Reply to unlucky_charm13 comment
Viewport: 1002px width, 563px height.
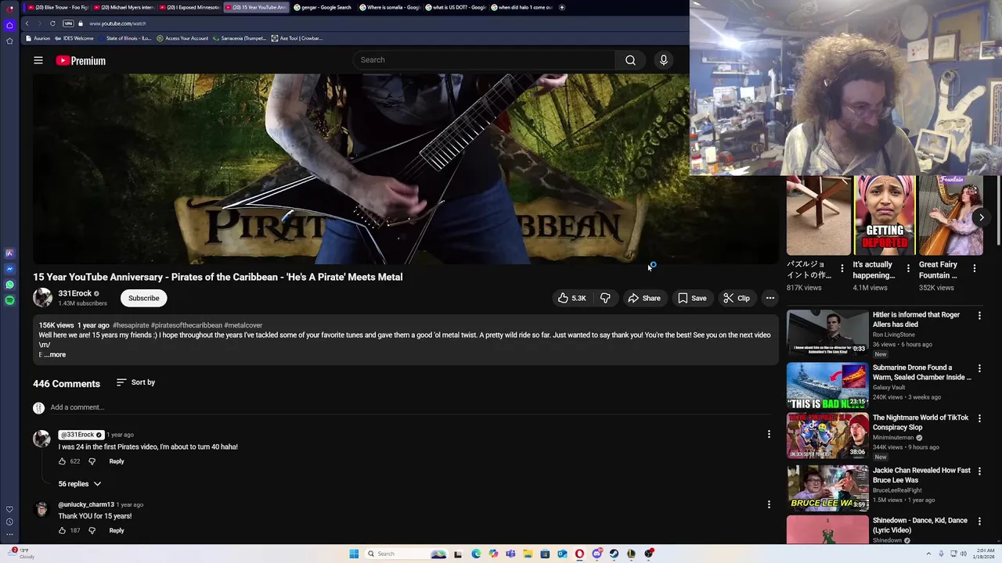tap(117, 530)
